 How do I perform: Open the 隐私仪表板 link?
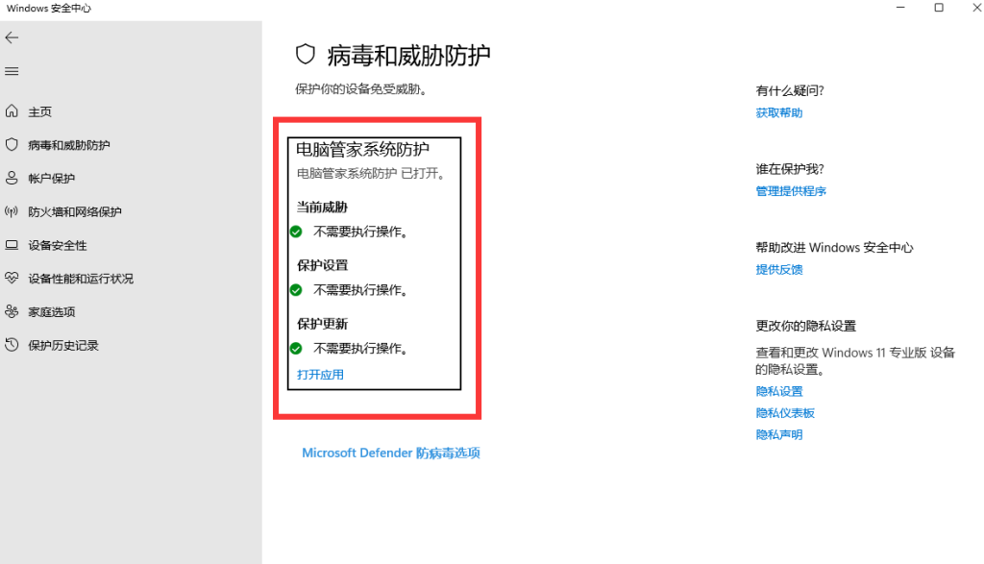(784, 413)
